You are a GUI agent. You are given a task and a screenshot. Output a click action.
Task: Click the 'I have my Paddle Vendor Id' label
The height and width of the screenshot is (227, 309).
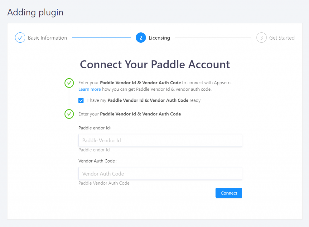144,100
